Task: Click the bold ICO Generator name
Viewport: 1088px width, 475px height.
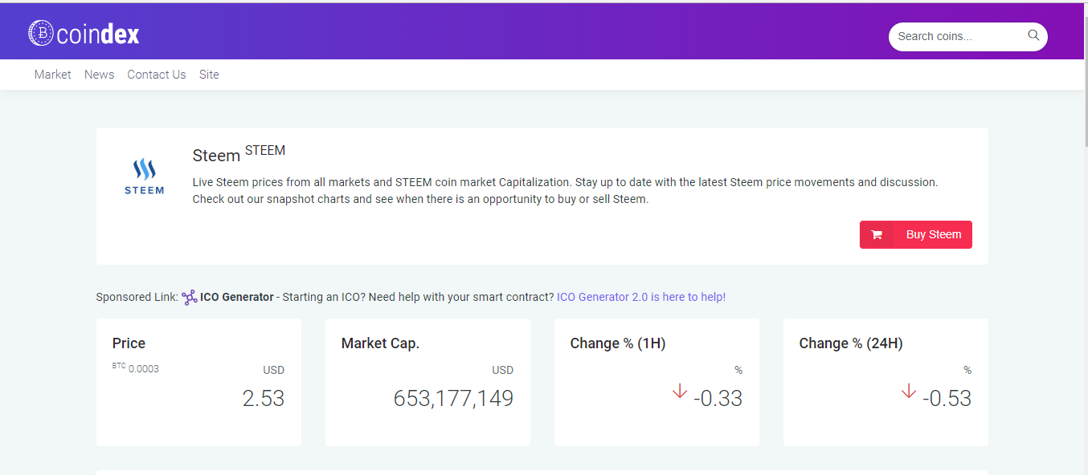Action: pos(237,297)
